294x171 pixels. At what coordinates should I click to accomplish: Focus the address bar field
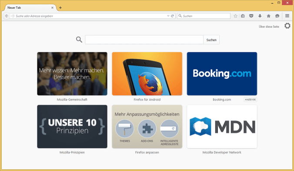pos(91,16)
